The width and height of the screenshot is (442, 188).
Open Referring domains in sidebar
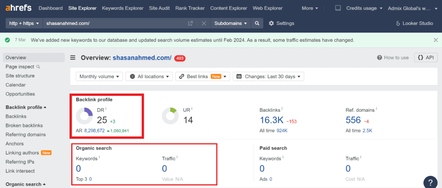tap(25, 135)
